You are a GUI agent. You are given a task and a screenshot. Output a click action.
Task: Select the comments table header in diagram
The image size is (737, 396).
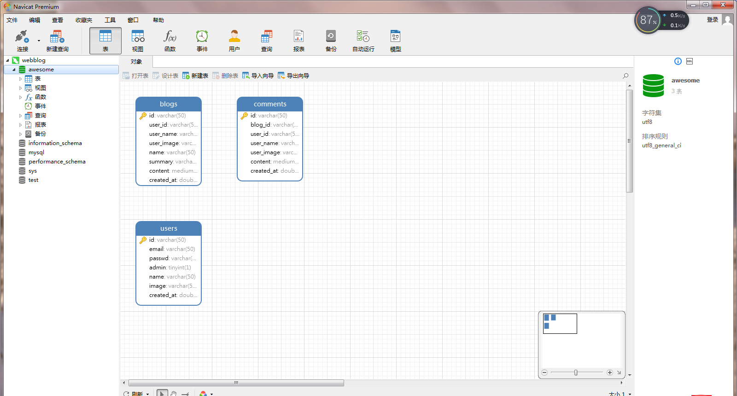click(270, 104)
